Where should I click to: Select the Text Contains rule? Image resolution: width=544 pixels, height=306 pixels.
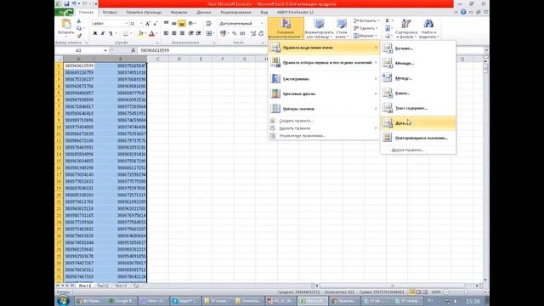pos(418,108)
